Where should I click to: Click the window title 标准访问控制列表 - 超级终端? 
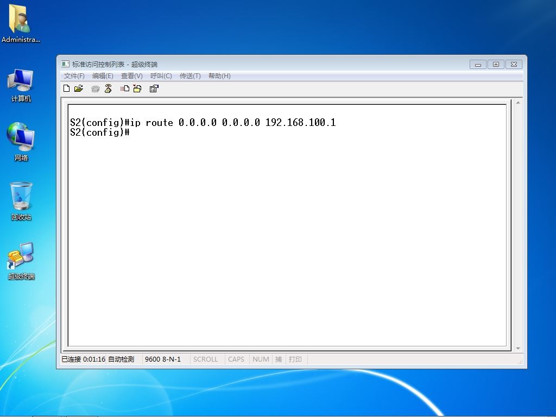115,64
